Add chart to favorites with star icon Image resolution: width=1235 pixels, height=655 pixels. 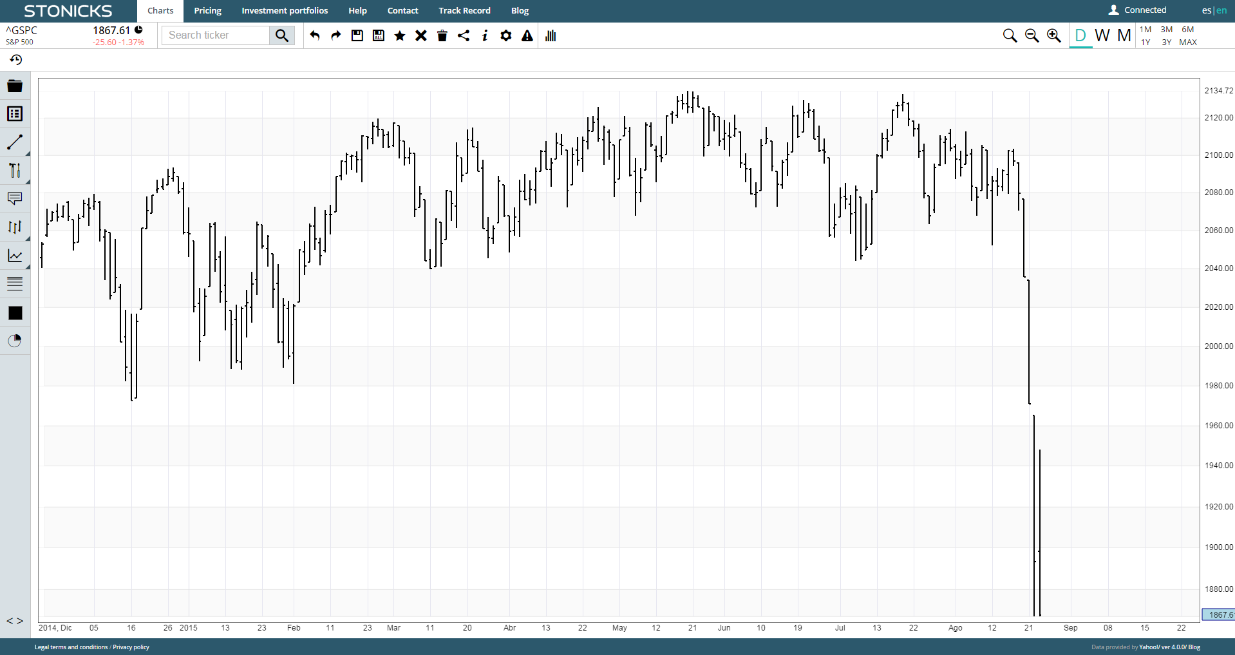click(400, 35)
